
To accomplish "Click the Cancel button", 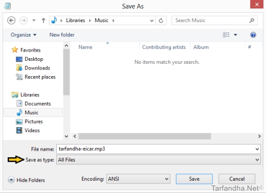I will 237,179.
